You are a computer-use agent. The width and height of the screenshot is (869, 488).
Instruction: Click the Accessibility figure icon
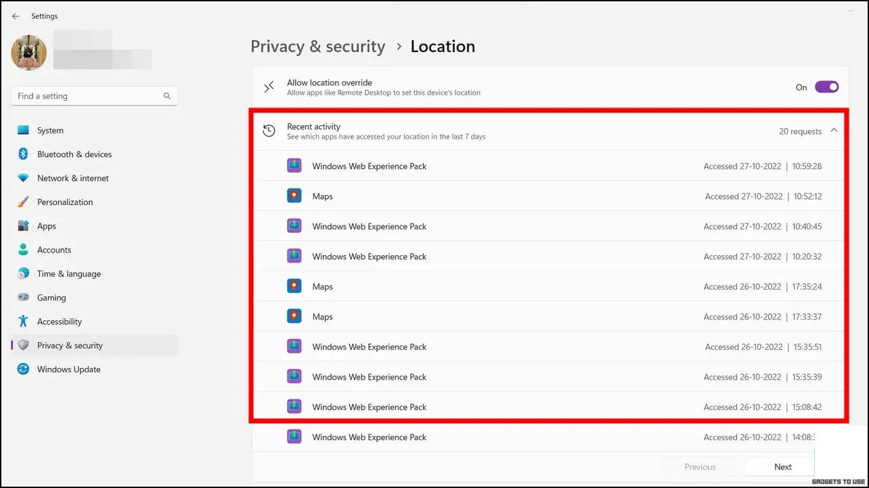click(x=24, y=321)
